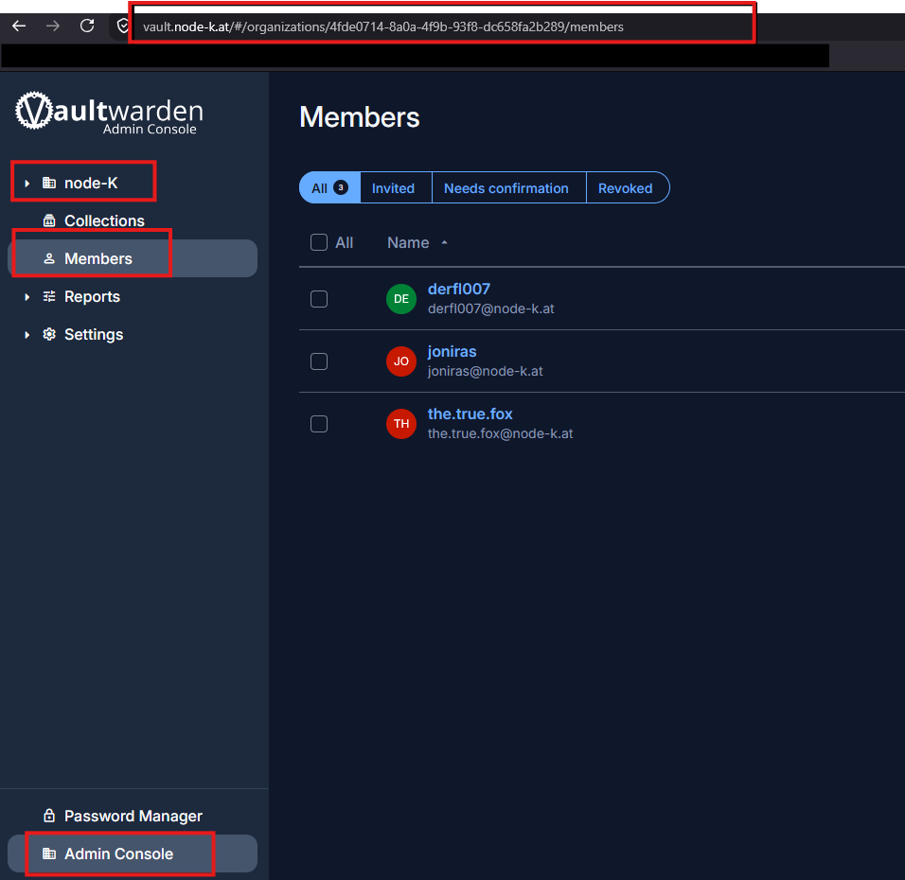Viewport: 905px width, 880px height.
Task: Click the node-K organization building icon
Action: pos(49,183)
